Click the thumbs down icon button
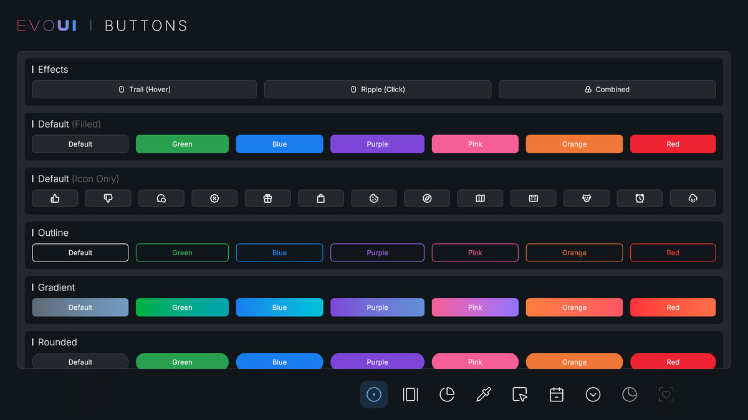The height and width of the screenshot is (420, 748). coord(108,198)
